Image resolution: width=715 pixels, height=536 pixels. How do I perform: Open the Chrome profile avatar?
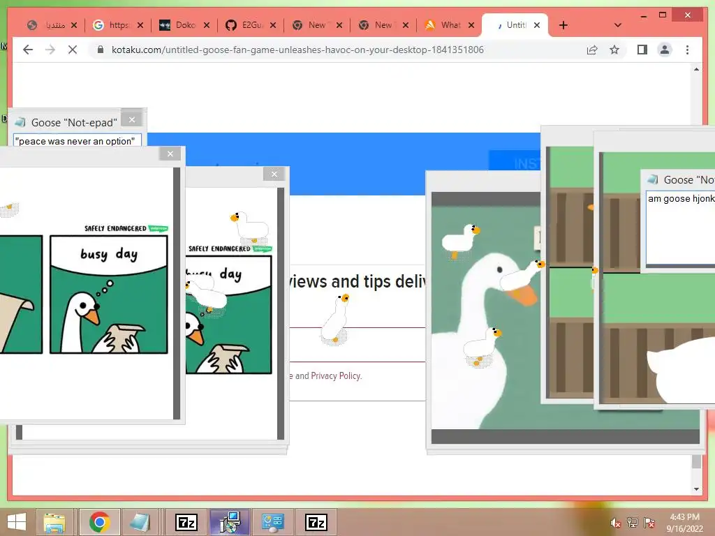665,50
